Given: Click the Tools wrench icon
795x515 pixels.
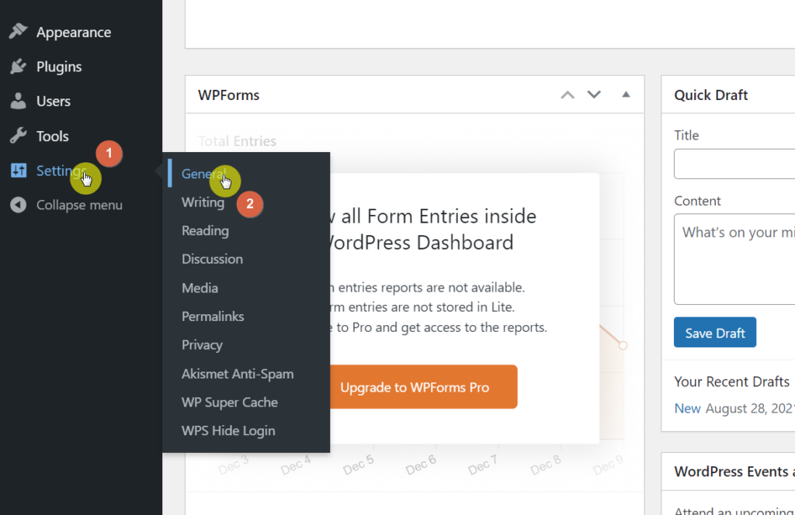Looking at the screenshot, I should click(19, 136).
